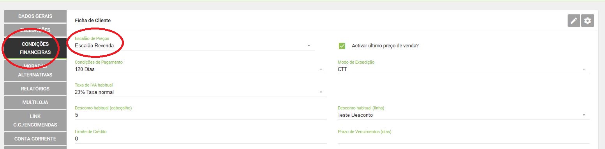Click the pencil edit icon
Viewport: 605px width, 149px height.
[x=574, y=21]
